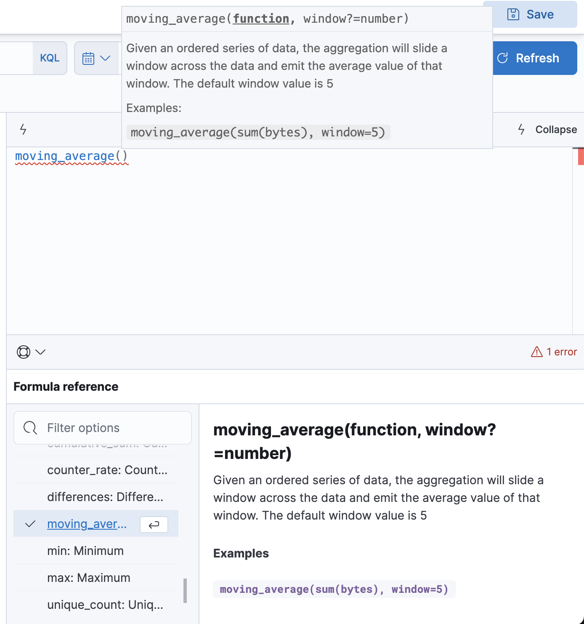Click the magnifier icon in Filter options

[x=30, y=428]
